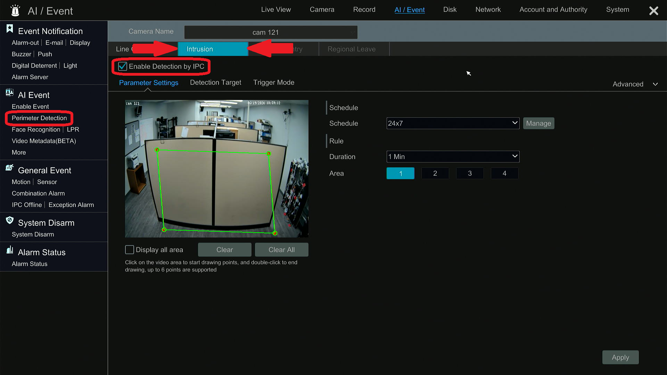Click the General Event icon in sidebar

9,168
